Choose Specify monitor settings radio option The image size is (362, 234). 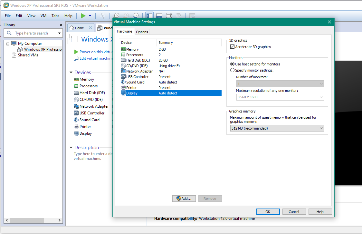233,70
